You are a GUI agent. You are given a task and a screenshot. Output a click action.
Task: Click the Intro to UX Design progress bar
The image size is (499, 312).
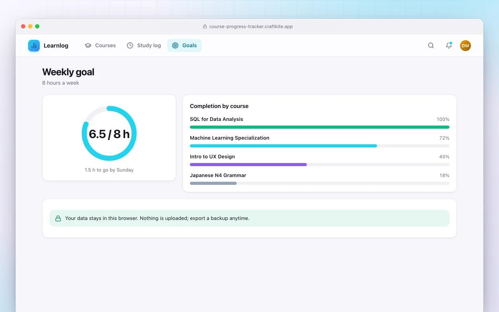coord(320,165)
